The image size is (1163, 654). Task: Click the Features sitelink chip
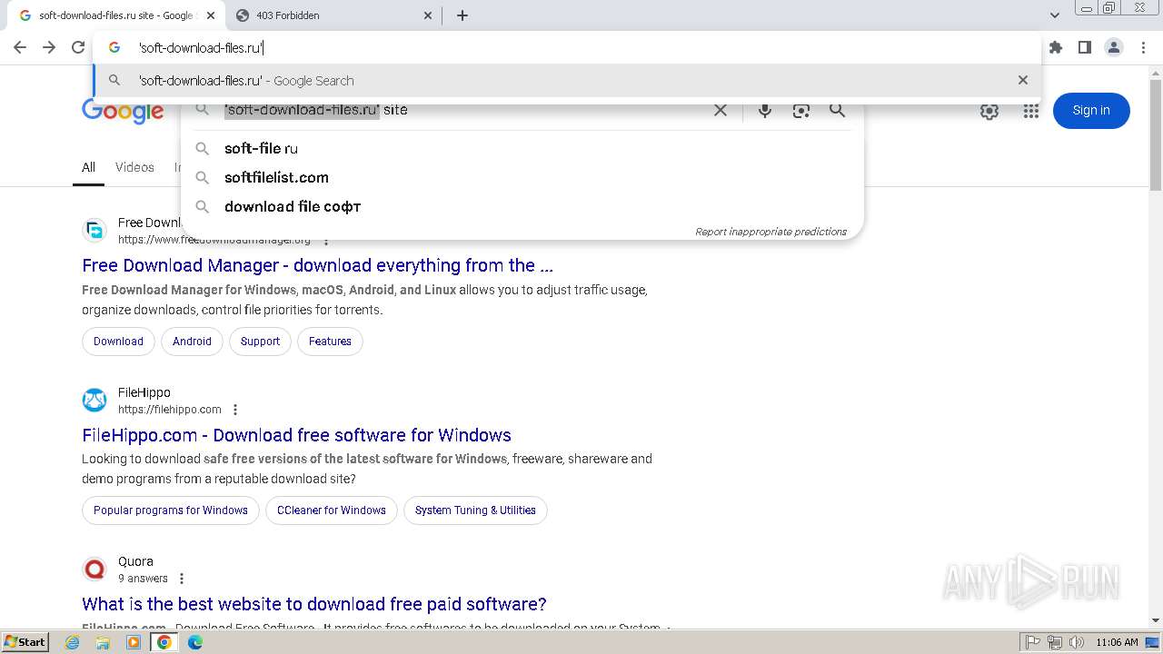point(330,342)
